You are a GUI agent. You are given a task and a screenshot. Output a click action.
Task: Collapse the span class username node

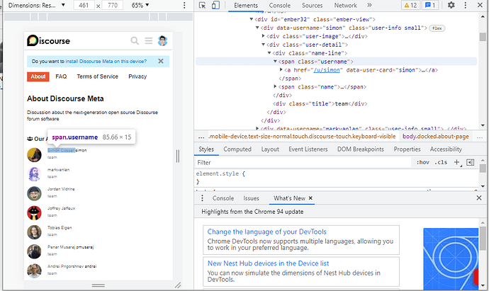(275, 62)
